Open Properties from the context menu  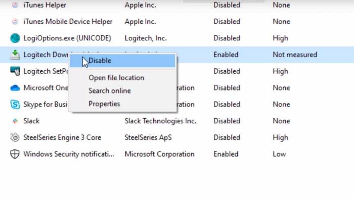pyautogui.click(x=104, y=104)
